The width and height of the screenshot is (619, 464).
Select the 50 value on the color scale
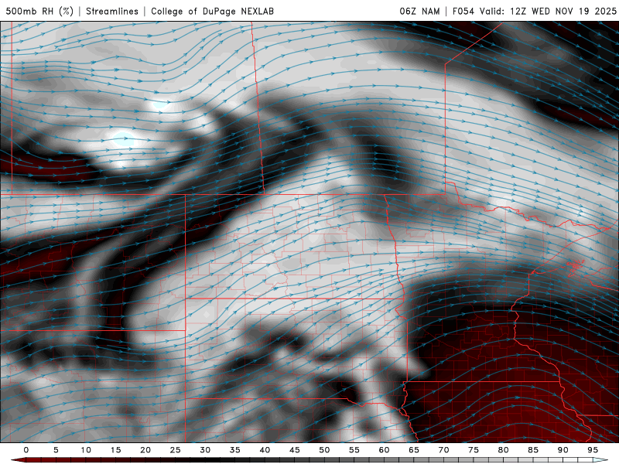coord(324,450)
